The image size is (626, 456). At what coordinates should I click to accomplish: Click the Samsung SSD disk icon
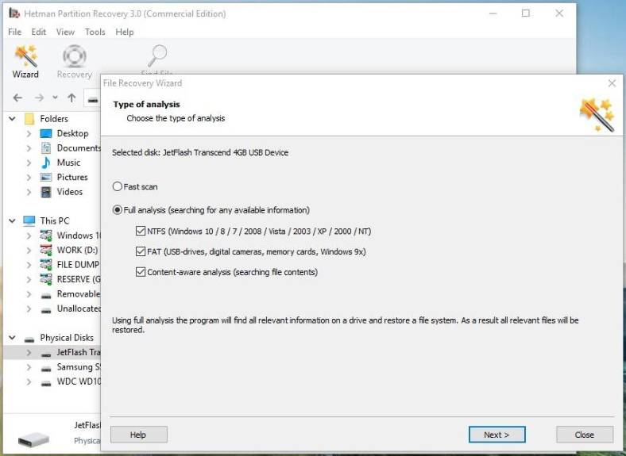46,369
